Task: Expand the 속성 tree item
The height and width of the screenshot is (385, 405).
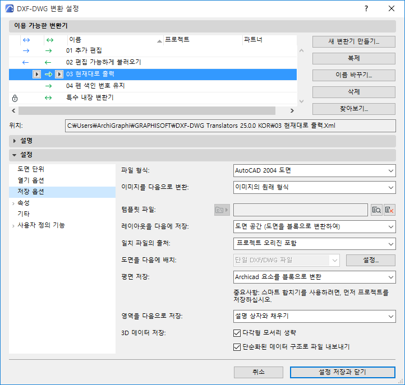Action: 13,203
